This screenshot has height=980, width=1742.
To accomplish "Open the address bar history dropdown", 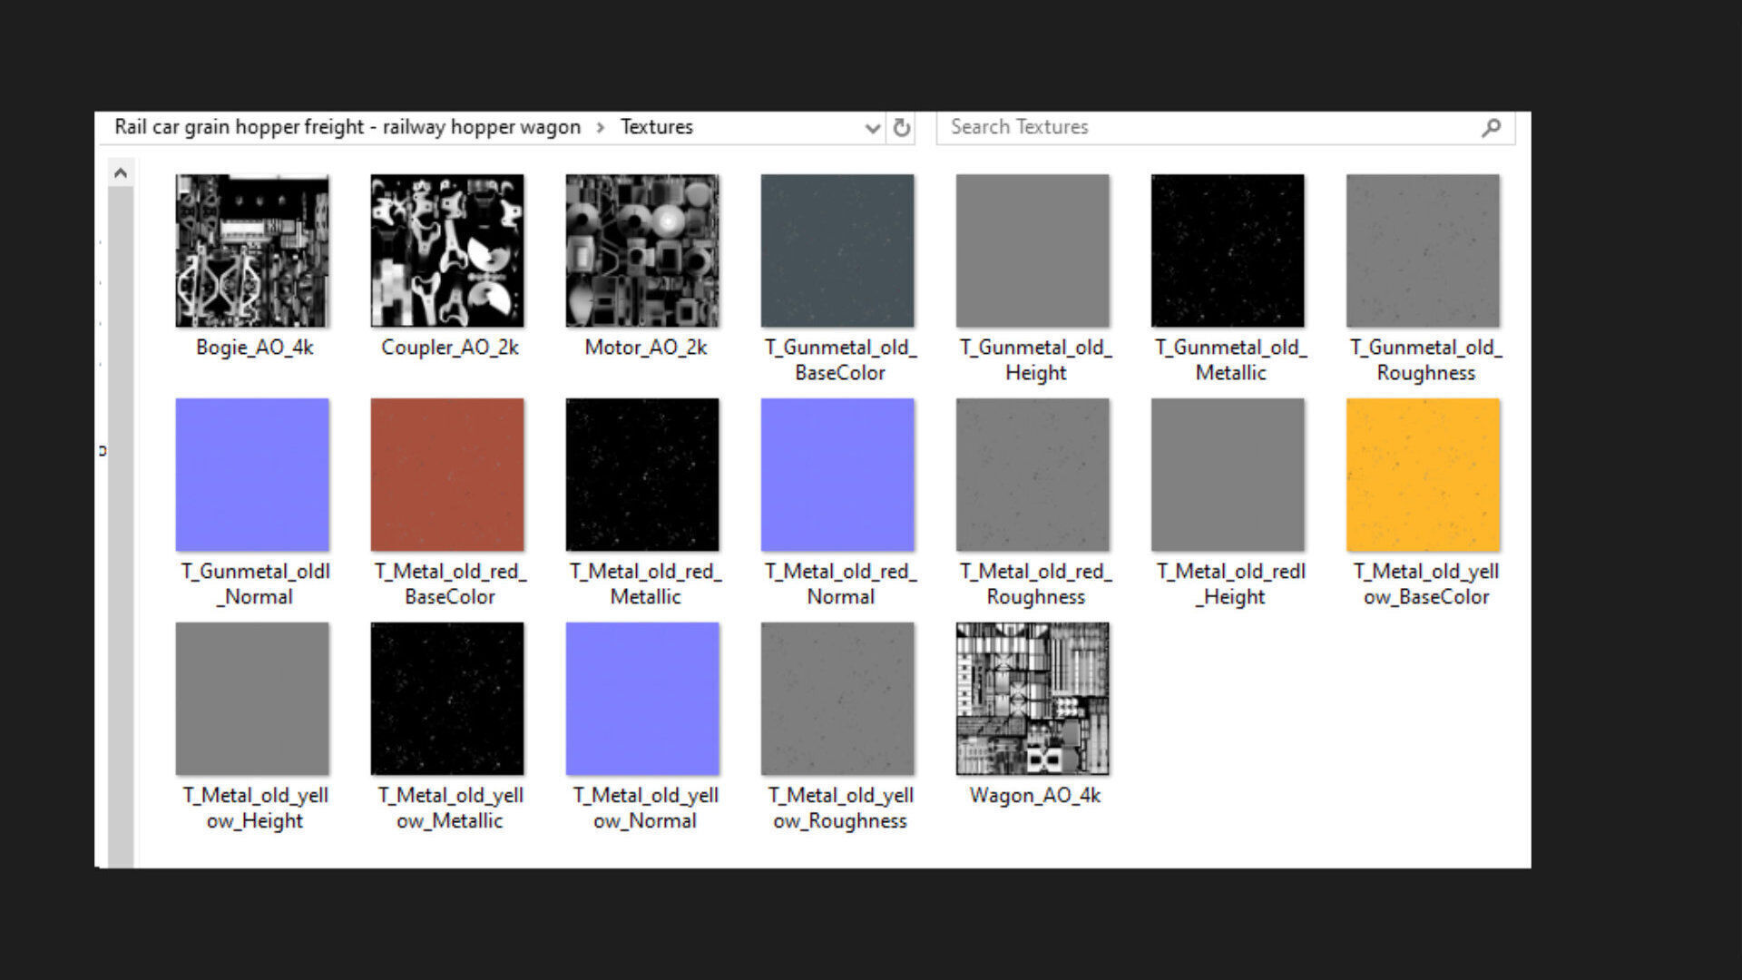I will click(872, 128).
